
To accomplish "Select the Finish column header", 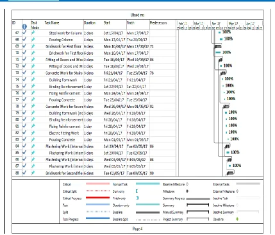I will coord(131,22).
